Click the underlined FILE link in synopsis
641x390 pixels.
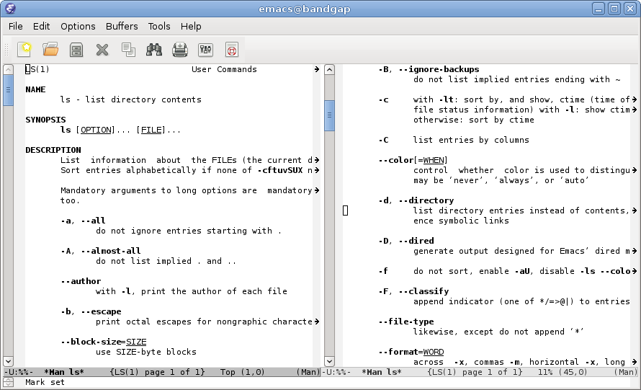pos(151,130)
